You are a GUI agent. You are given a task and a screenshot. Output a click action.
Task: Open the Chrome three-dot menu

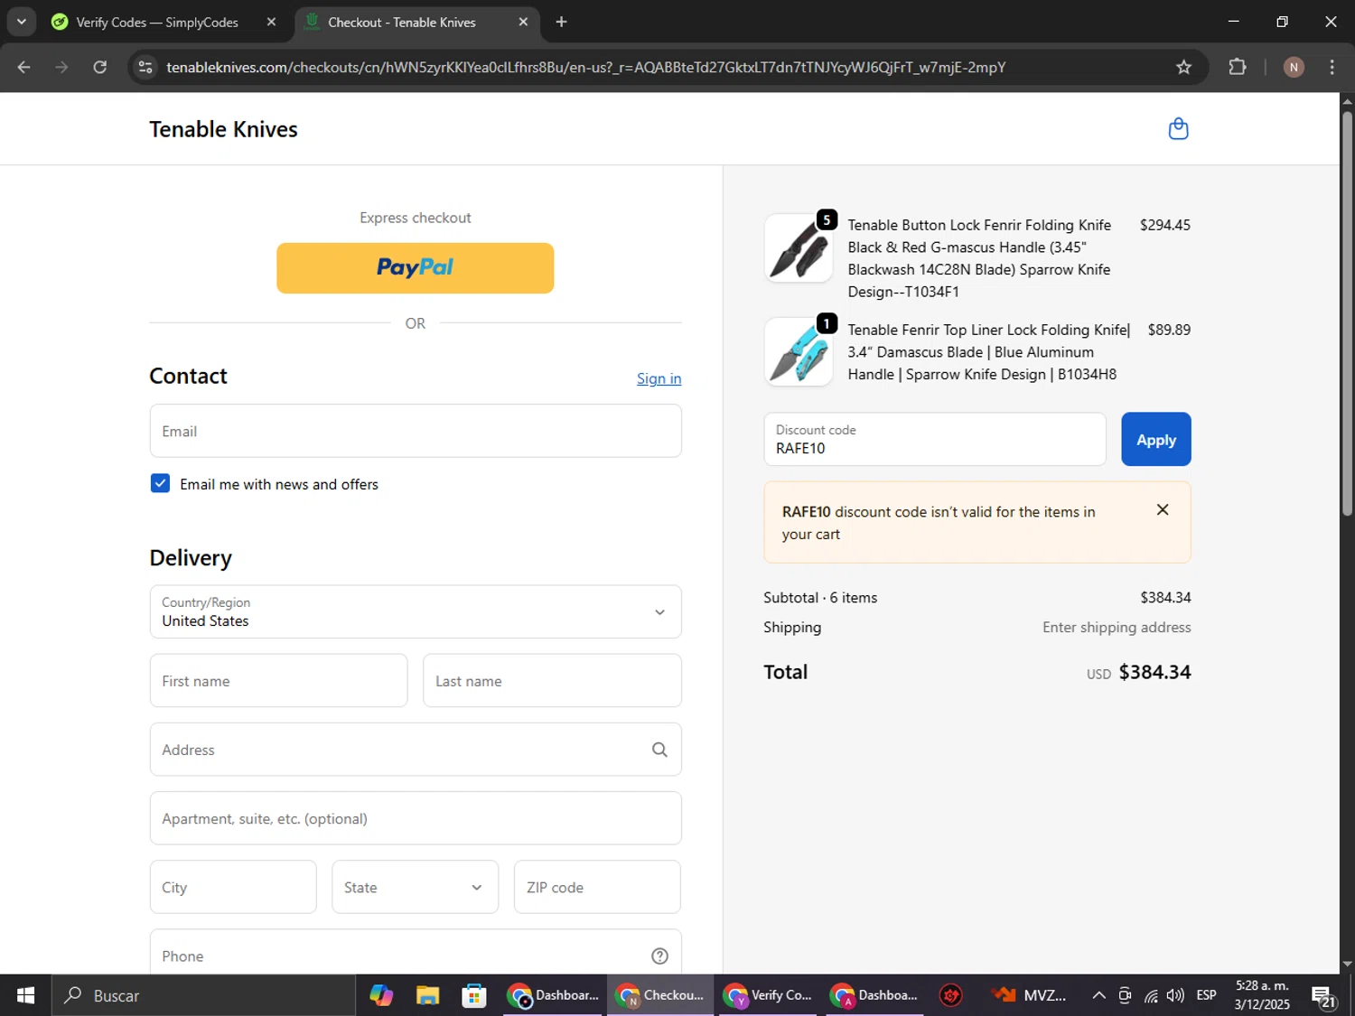coord(1332,67)
